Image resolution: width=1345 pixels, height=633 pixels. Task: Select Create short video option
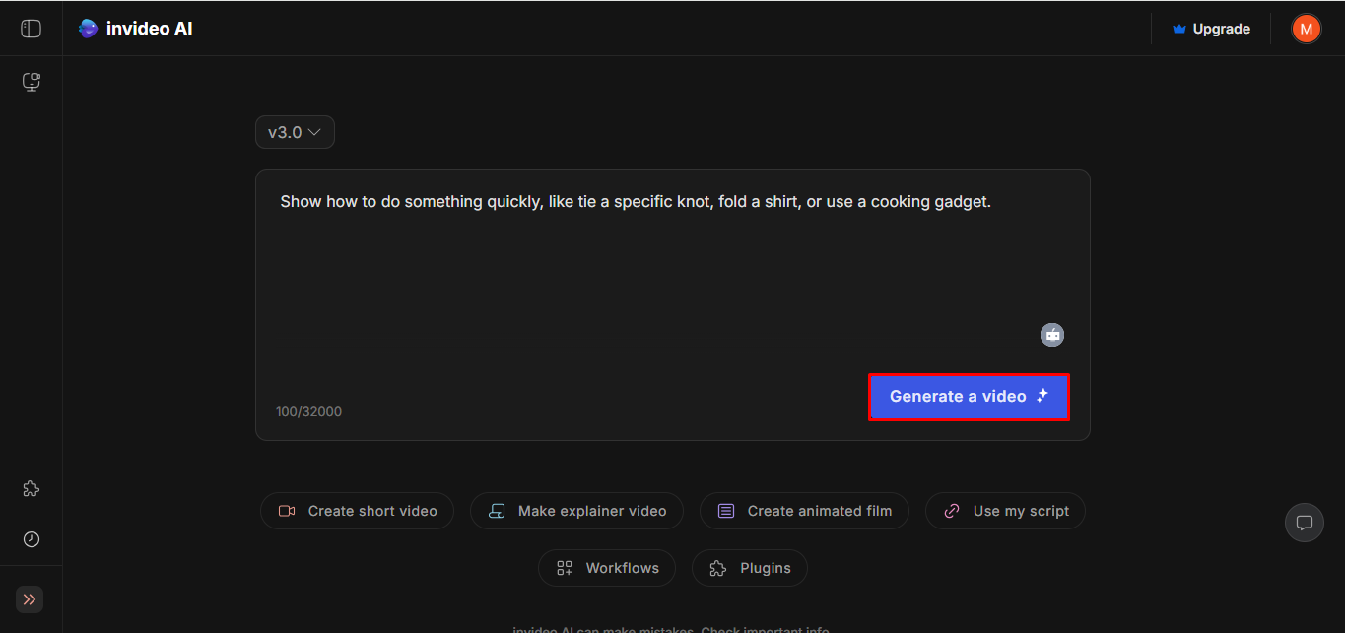click(357, 511)
